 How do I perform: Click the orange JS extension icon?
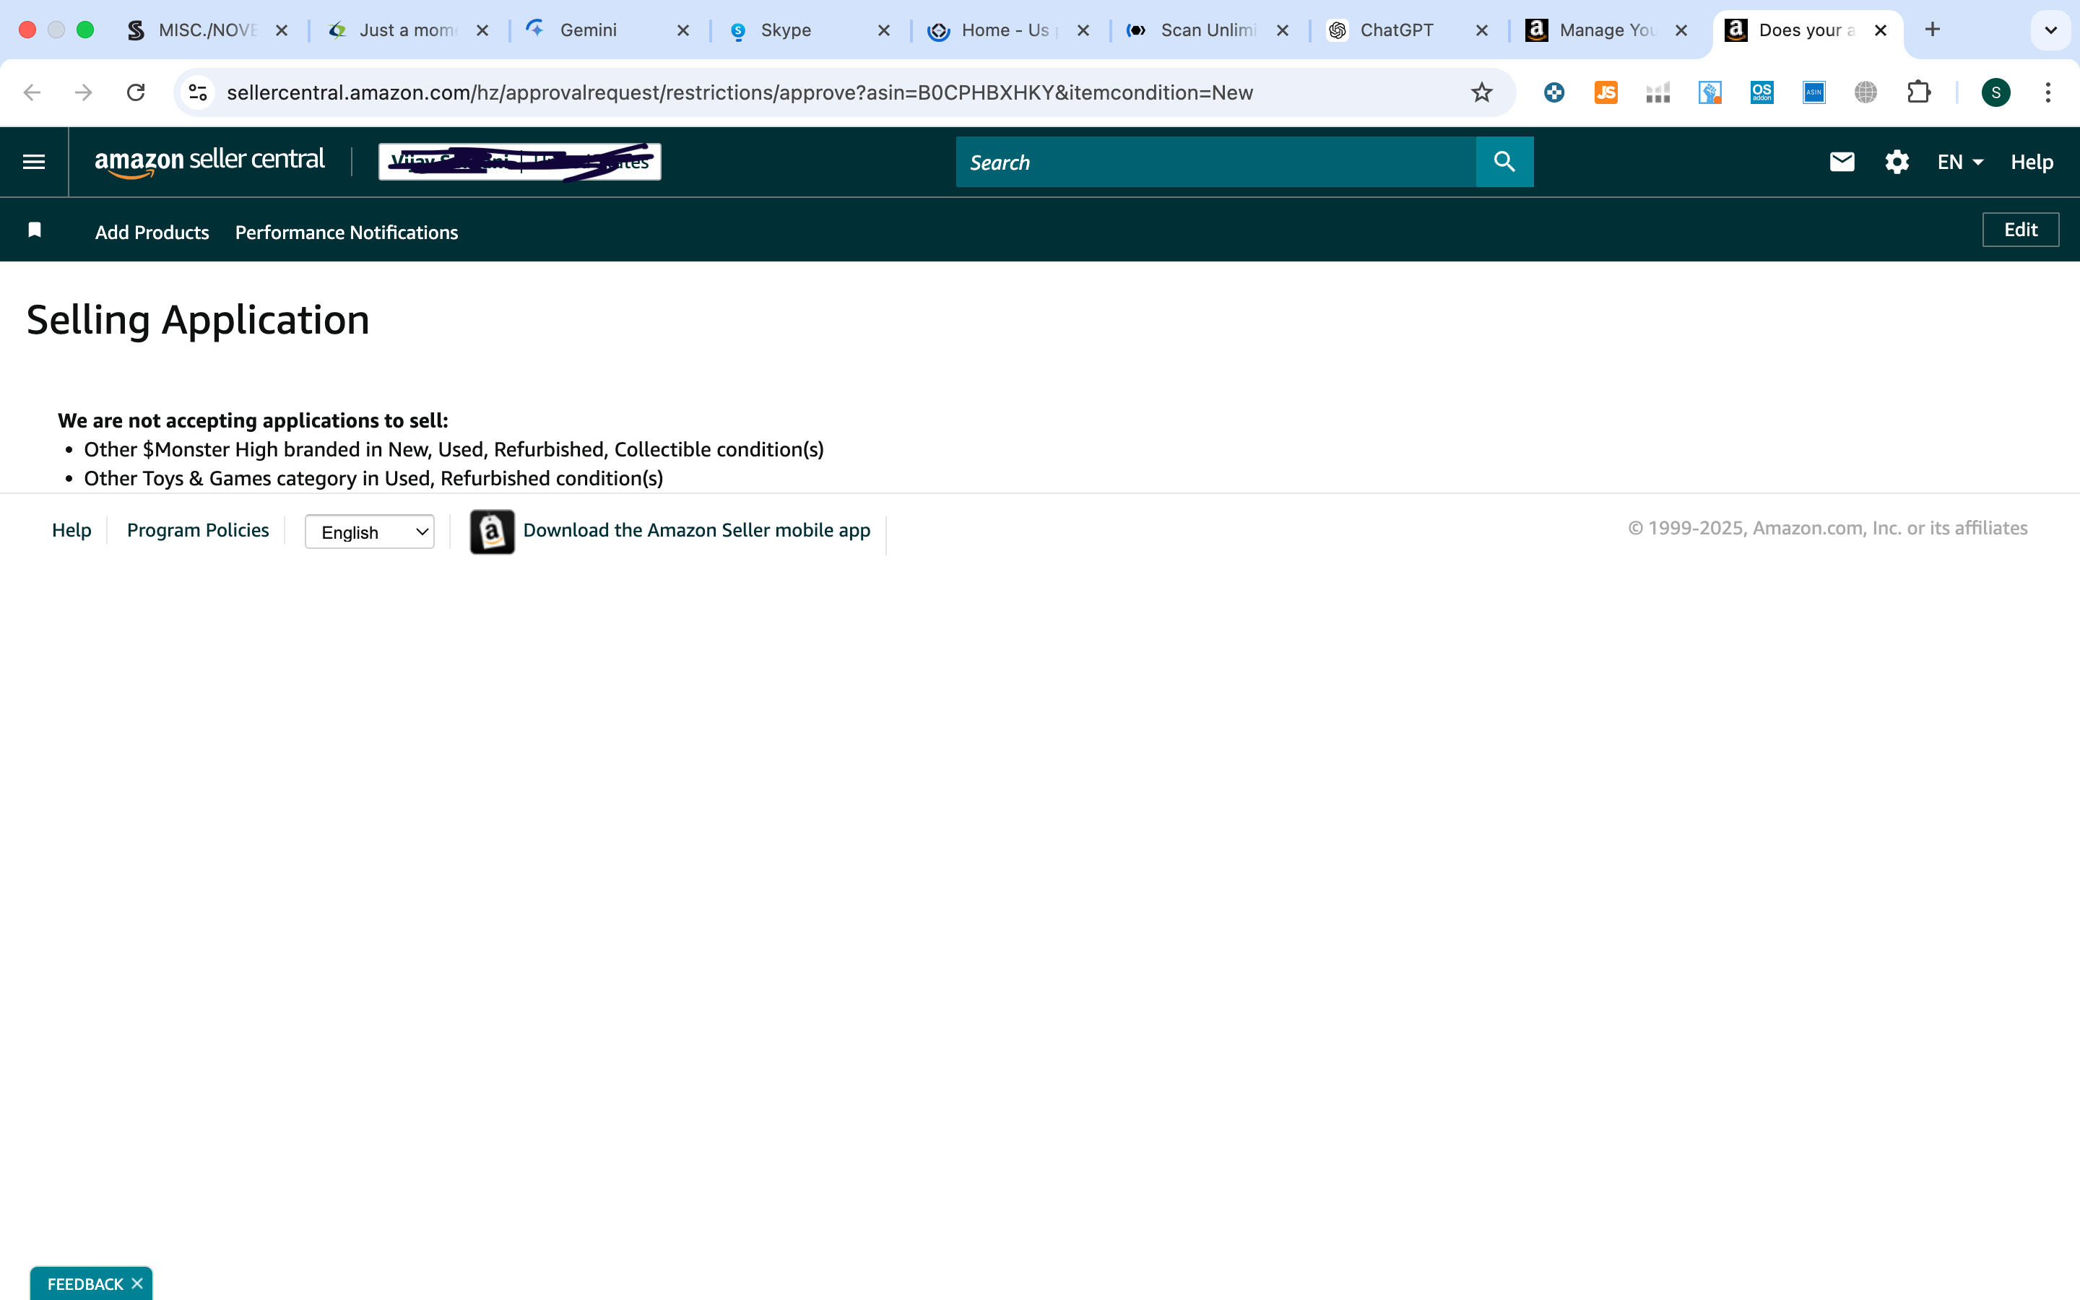pos(1605,92)
